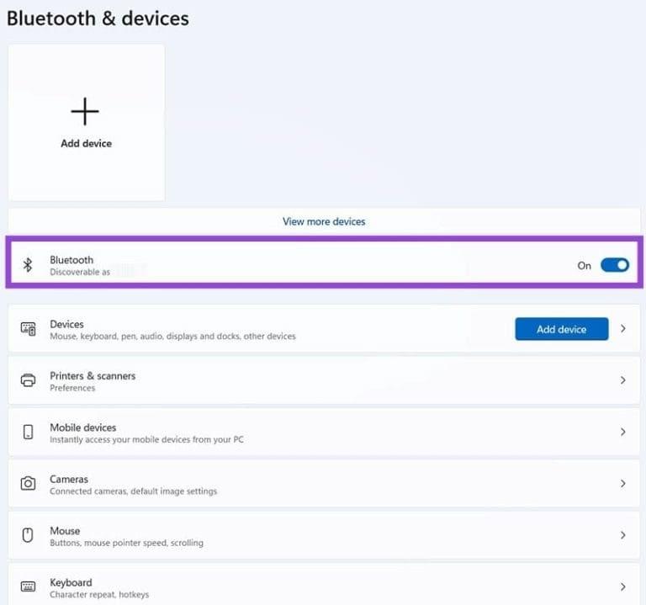Expand the Mouse settings chevron

tap(623, 535)
